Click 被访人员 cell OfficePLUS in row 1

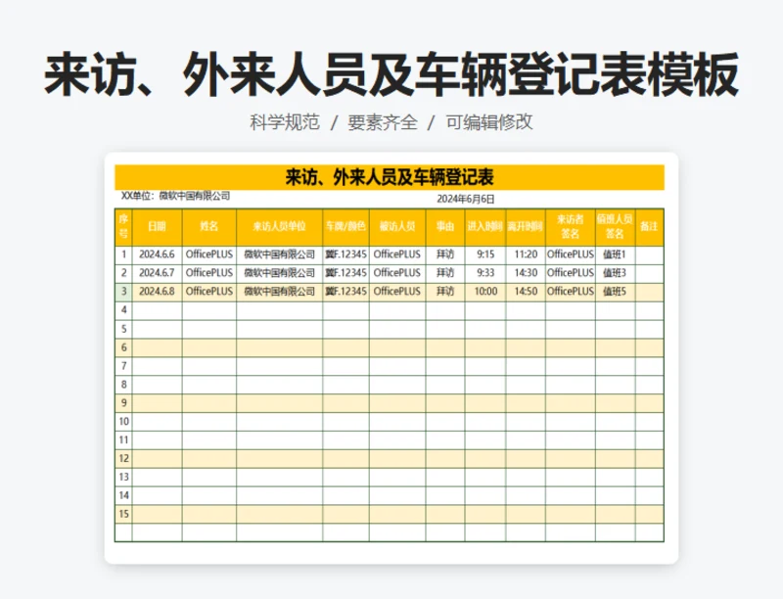[x=397, y=254]
